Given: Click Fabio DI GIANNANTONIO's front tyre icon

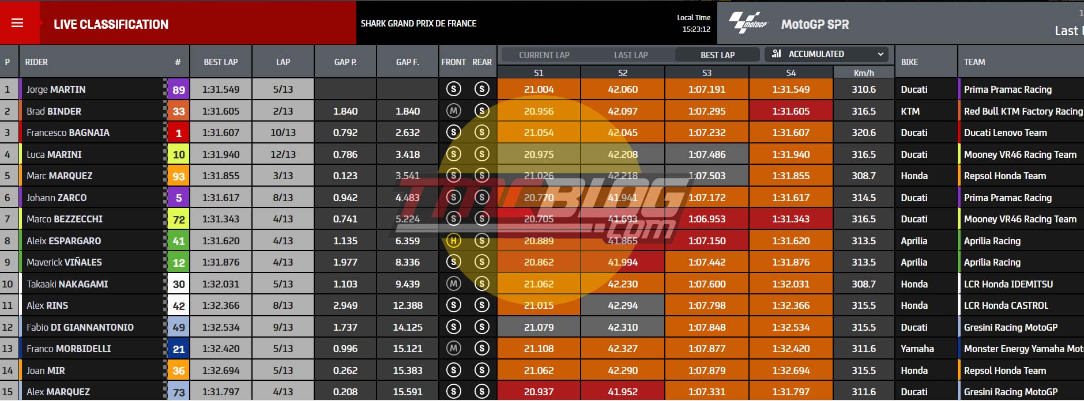Looking at the screenshot, I should [x=454, y=327].
